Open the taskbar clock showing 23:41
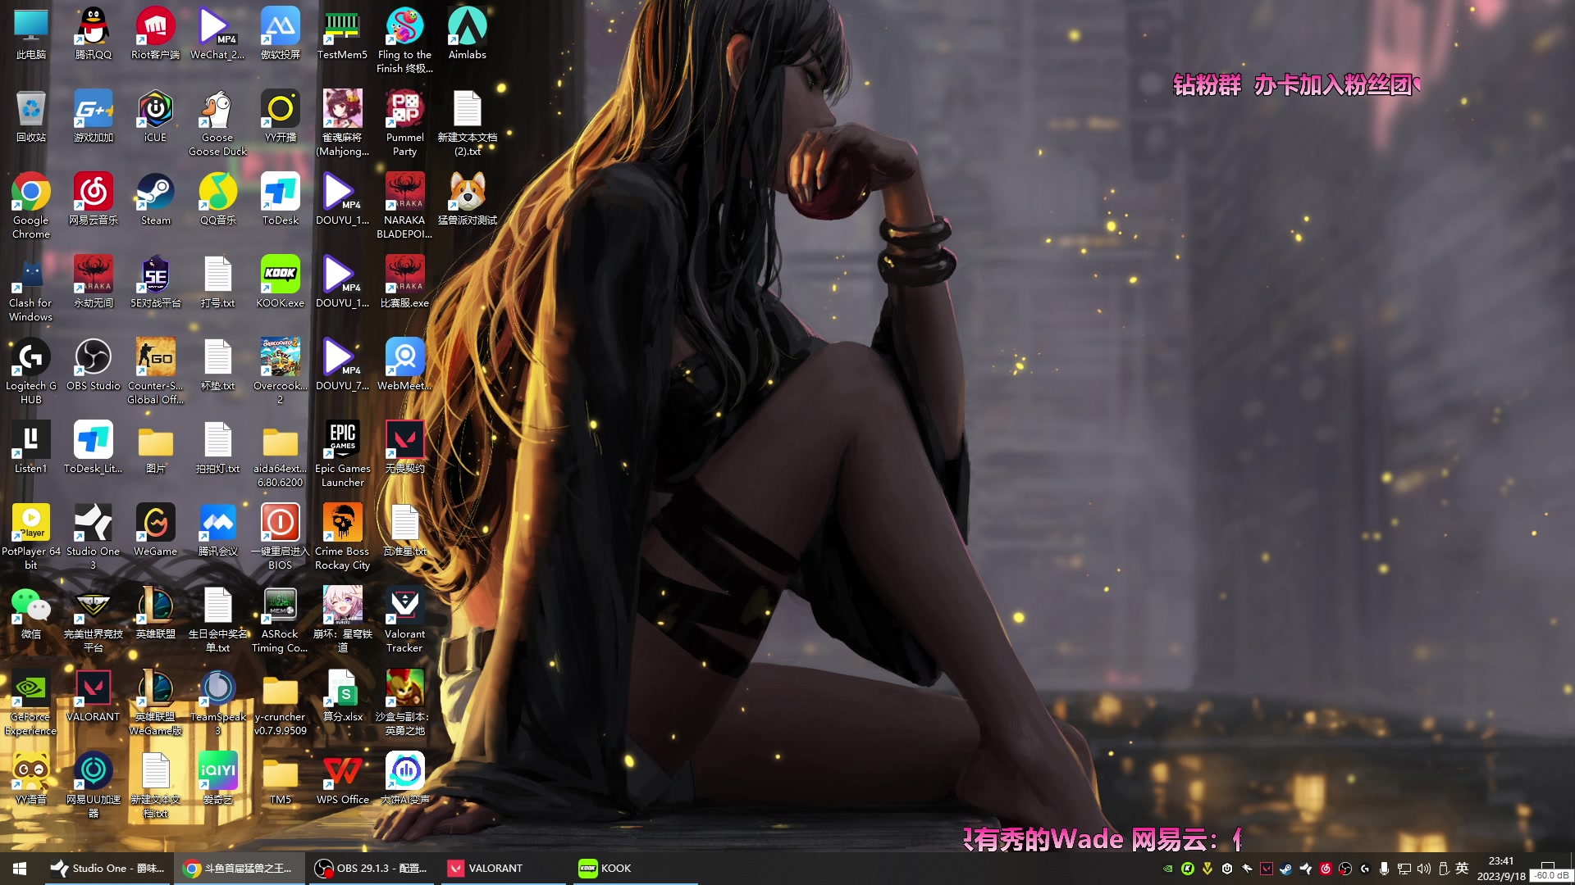Viewport: 1575px width, 885px height. click(x=1501, y=869)
